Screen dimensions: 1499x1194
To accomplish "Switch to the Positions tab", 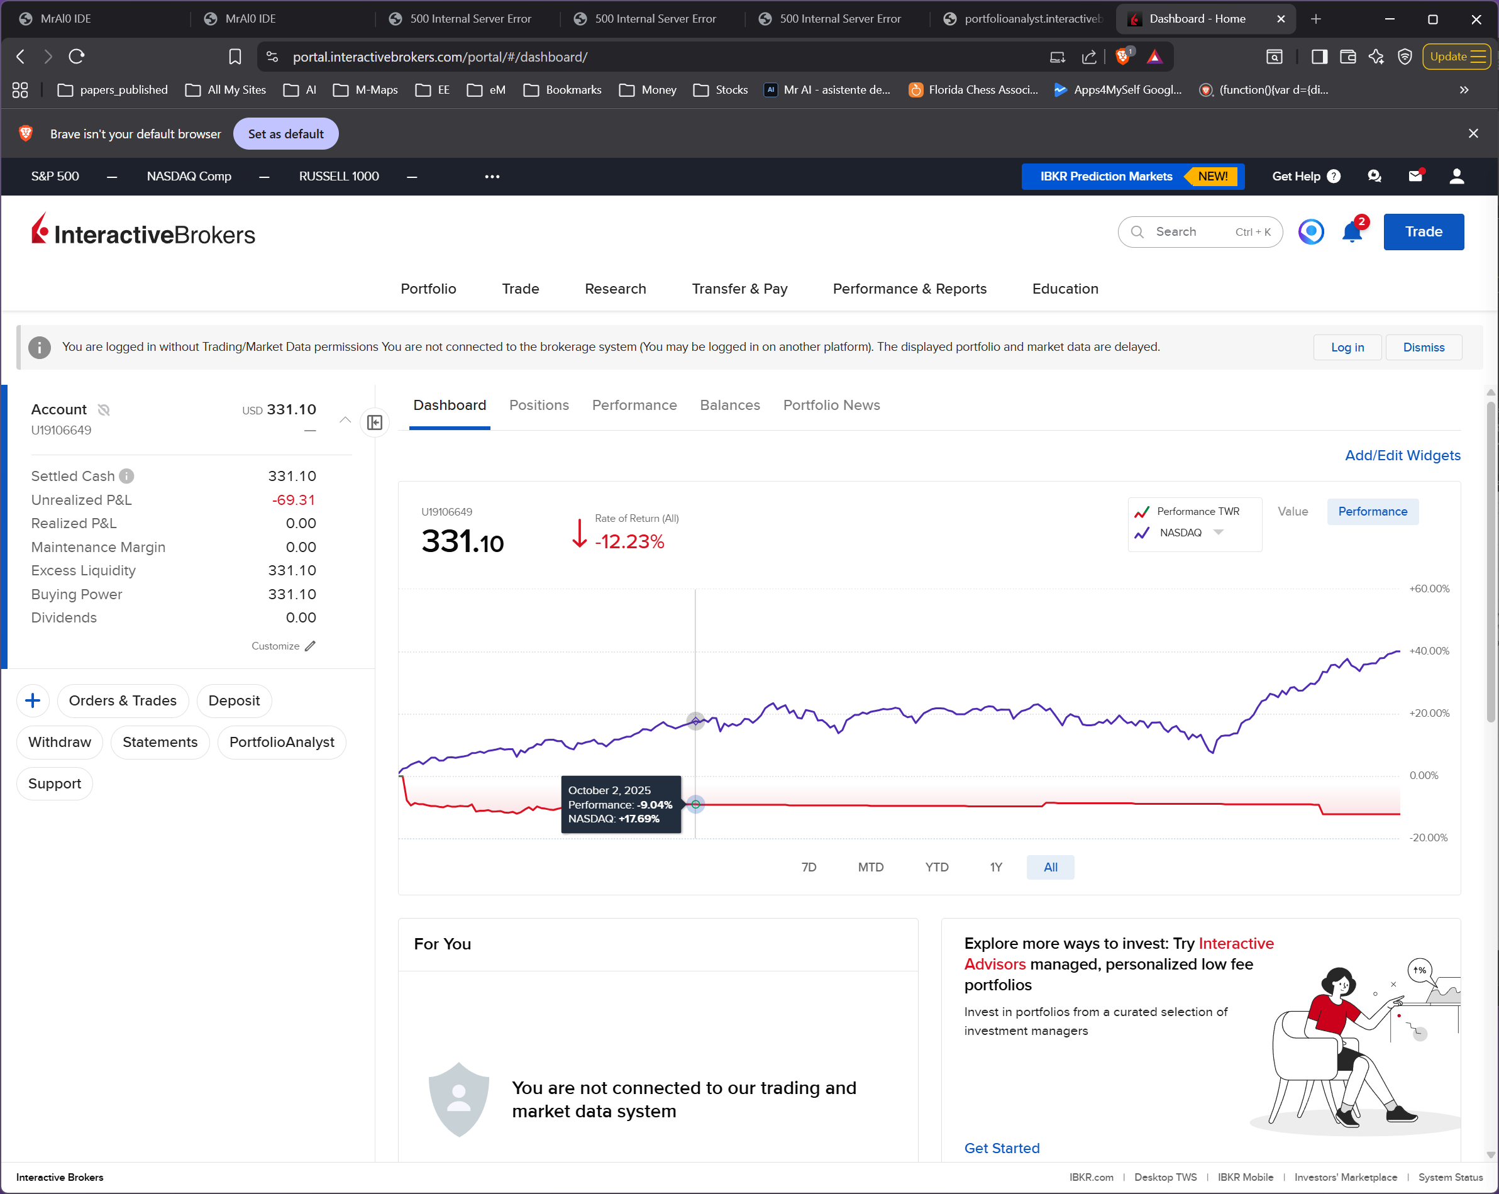I will point(539,405).
